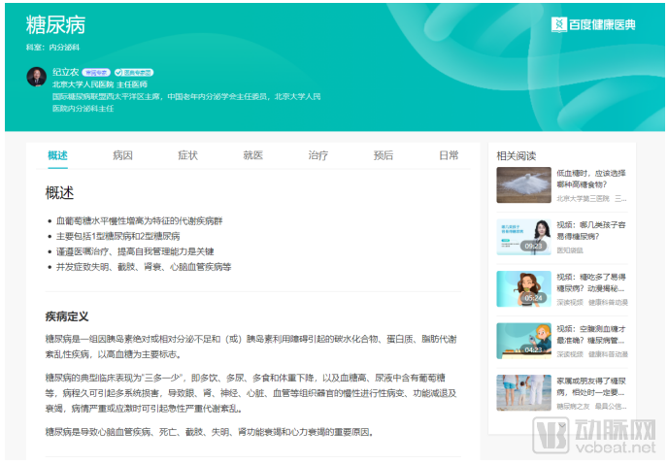Open video link 哪几类孩子容易得糖尿病

pyautogui.click(x=591, y=229)
